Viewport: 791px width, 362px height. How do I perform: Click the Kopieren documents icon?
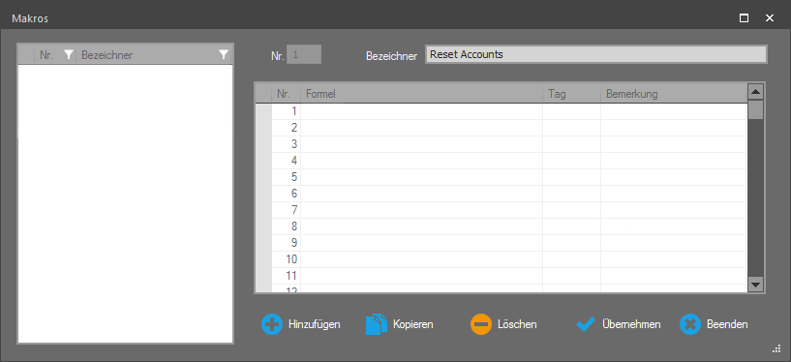coord(377,324)
